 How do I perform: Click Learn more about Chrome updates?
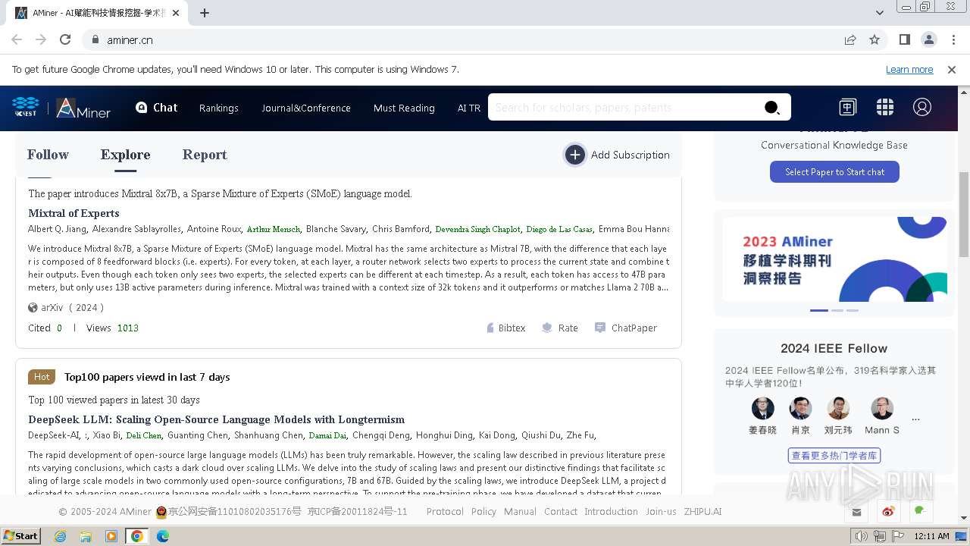(x=909, y=70)
